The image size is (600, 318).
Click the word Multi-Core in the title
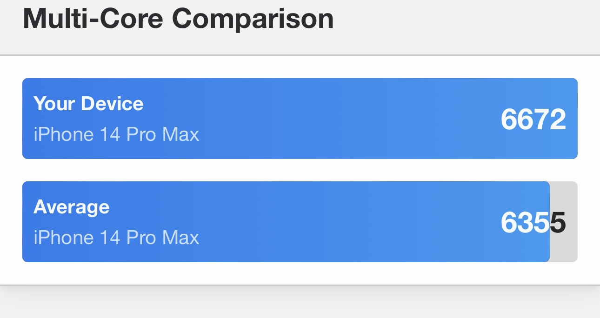tap(93, 19)
